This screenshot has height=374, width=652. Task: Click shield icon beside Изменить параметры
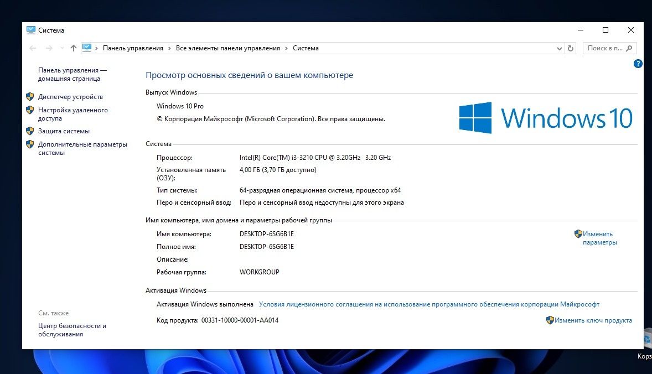coord(578,233)
